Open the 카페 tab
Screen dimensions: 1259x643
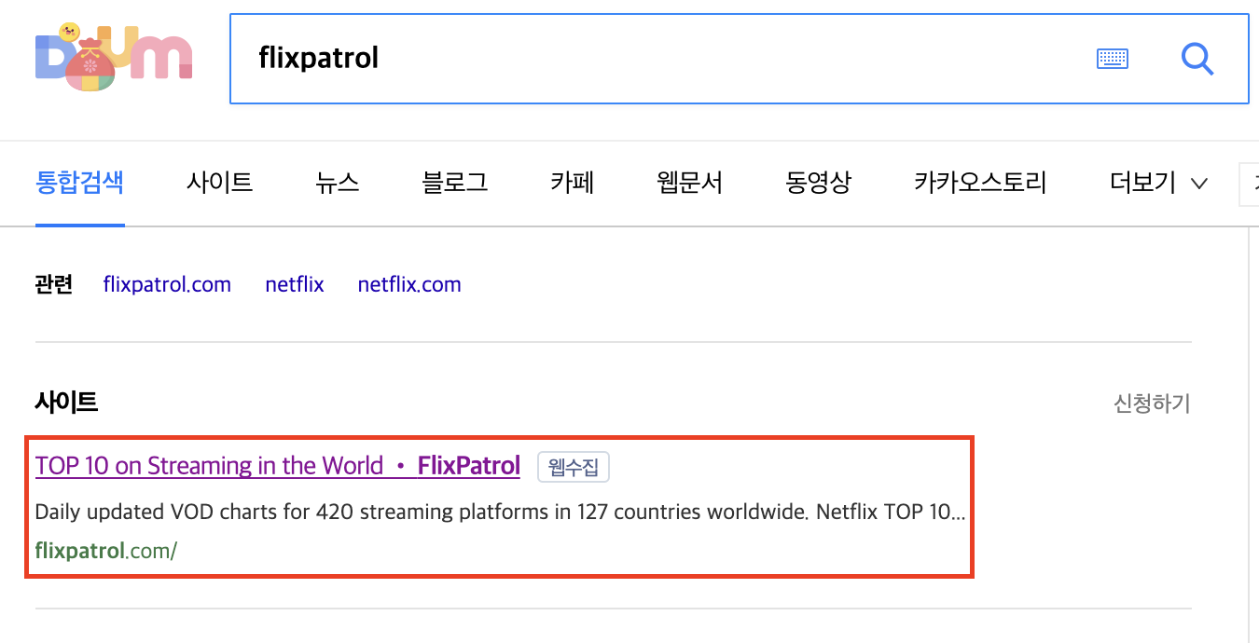point(573,182)
